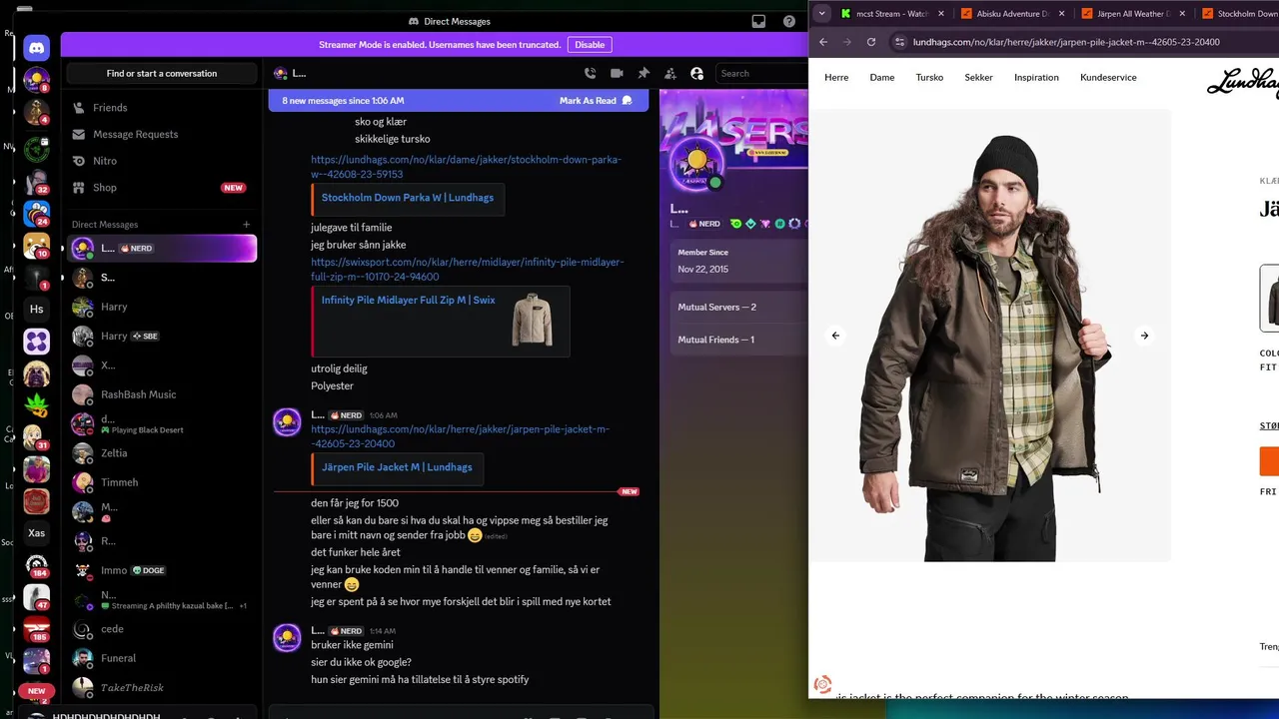The width and height of the screenshot is (1279, 719).
Task: Expand Mutual Servers — 2
Action: click(x=739, y=307)
